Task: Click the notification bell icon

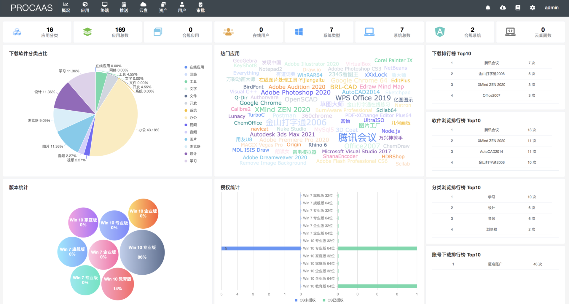Action: pyautogui.click(x=488, y=8)
